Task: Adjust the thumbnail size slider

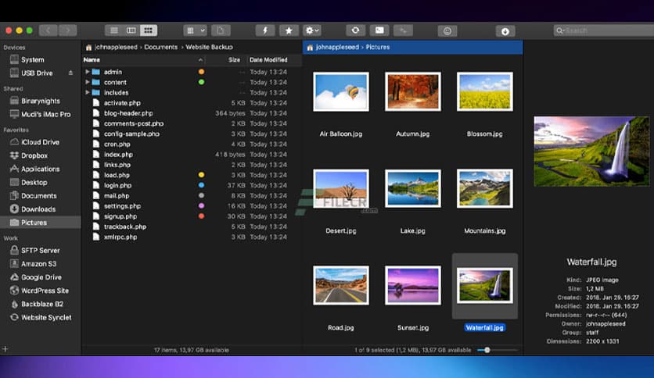Action: coord(487,350)
